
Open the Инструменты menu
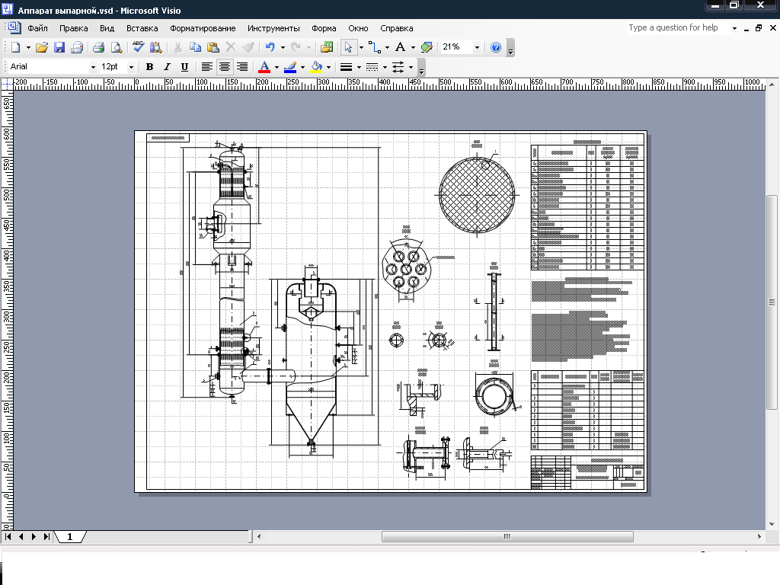tap(273, 28)
